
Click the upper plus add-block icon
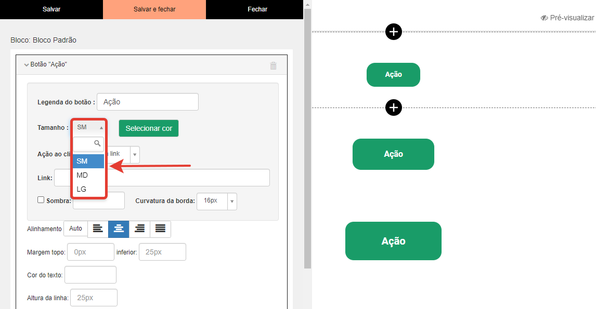coord(394,32)
